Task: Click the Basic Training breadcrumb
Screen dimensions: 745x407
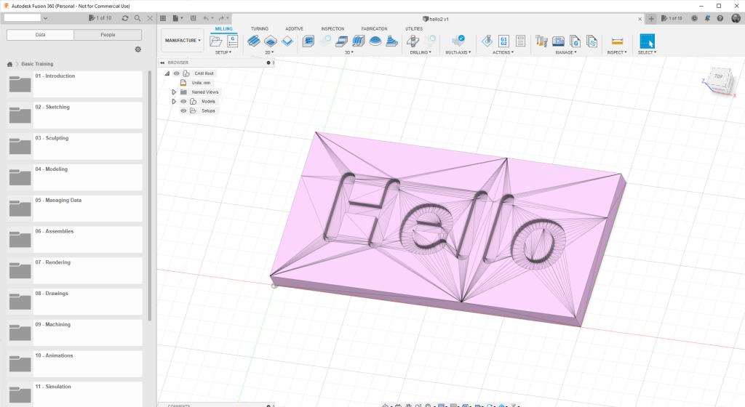Action: point(37,64)
